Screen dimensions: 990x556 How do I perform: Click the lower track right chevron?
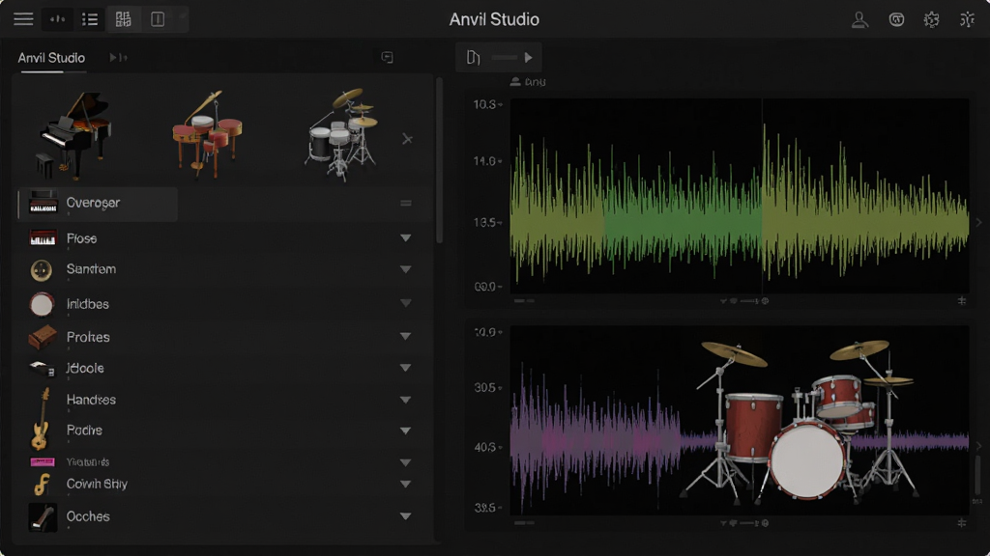(x=979, y=446)
